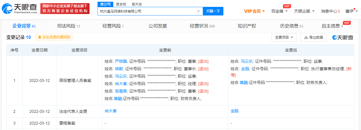The height and width of the screenshot is (130, 361).
Task: Click the 变更前 column header
Action: 165,50
